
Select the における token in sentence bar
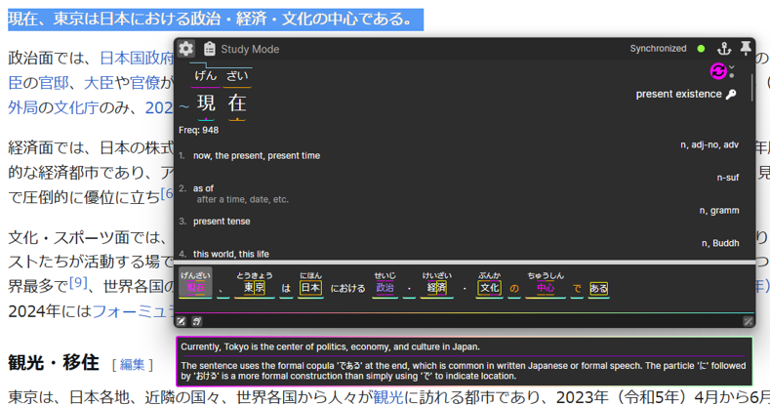[347, 288]
